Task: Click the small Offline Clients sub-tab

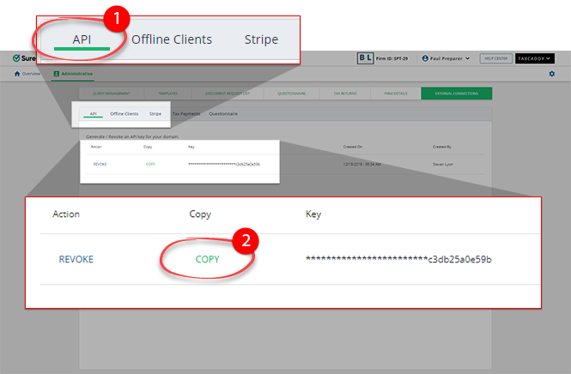Action: [x=125, y=114]
